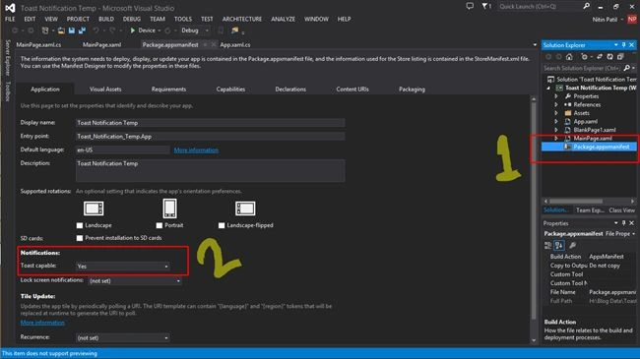
Task: Show Properties in Categorized view
Action: [547, 245]
